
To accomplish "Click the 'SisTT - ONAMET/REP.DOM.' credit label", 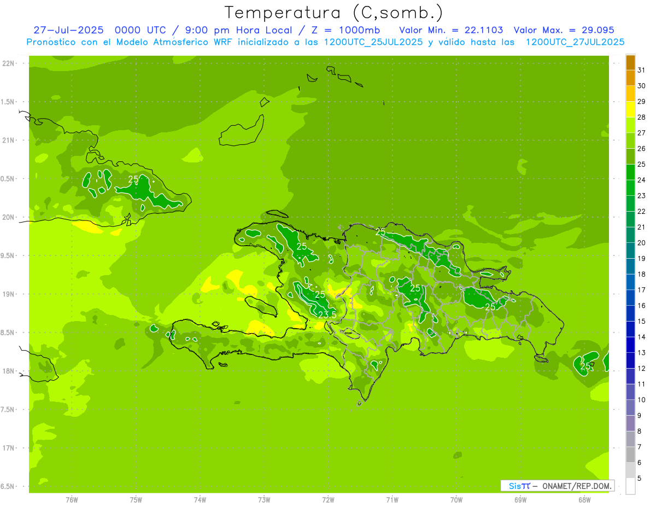I will (x=557, y=486).
